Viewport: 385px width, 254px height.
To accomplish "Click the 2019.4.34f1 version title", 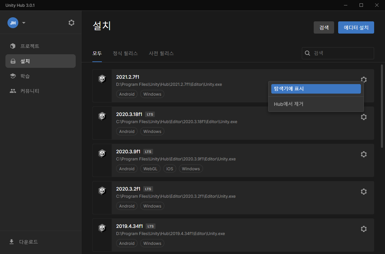I will 129,226.
